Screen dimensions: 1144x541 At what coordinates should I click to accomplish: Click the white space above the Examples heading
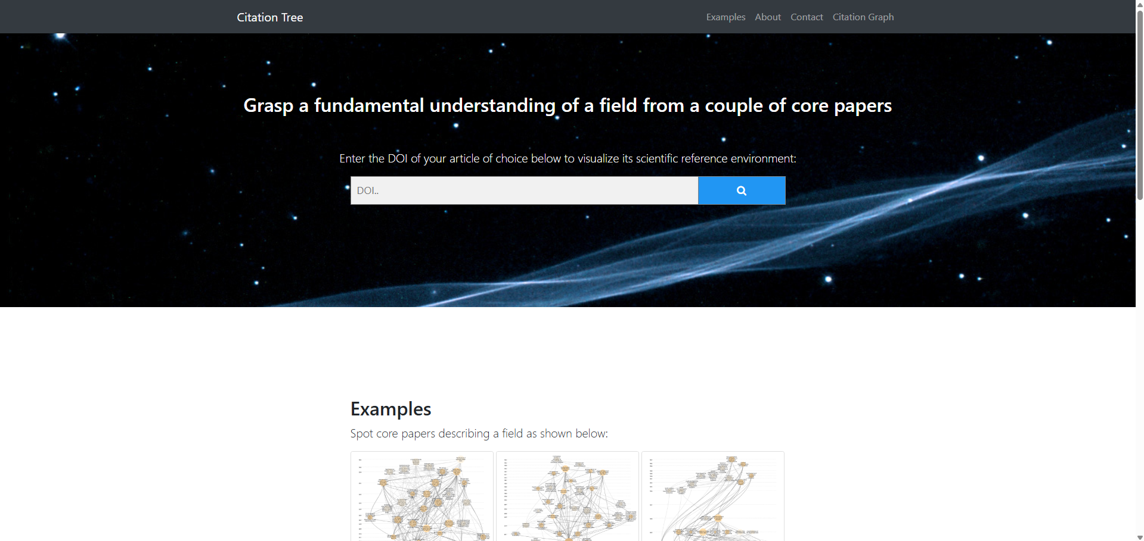click(567, 351)
